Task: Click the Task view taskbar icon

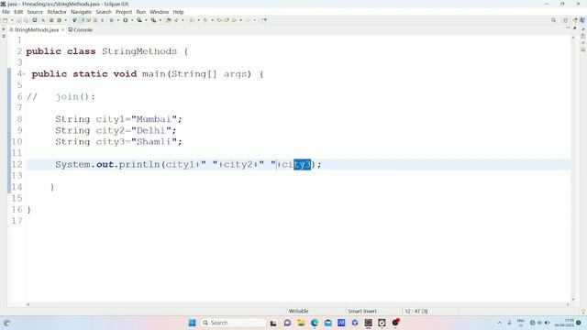Action: pyautogui.click(x=273, y=323)
